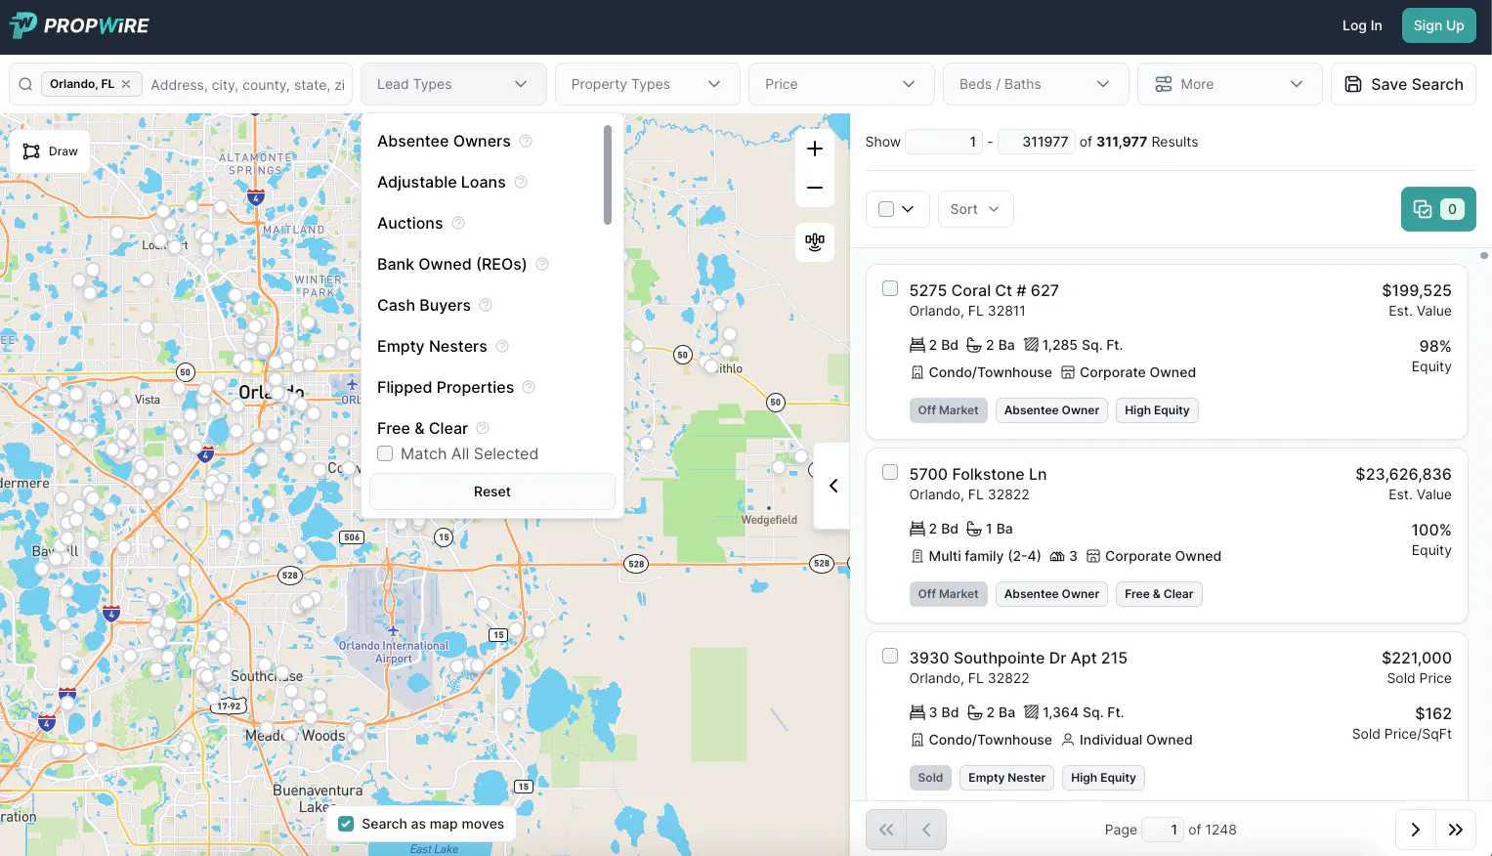Uncheck Search as map moves
The width and height of the screenshot is (1492, 856).
pyautogui.click(x=346, y=824)
